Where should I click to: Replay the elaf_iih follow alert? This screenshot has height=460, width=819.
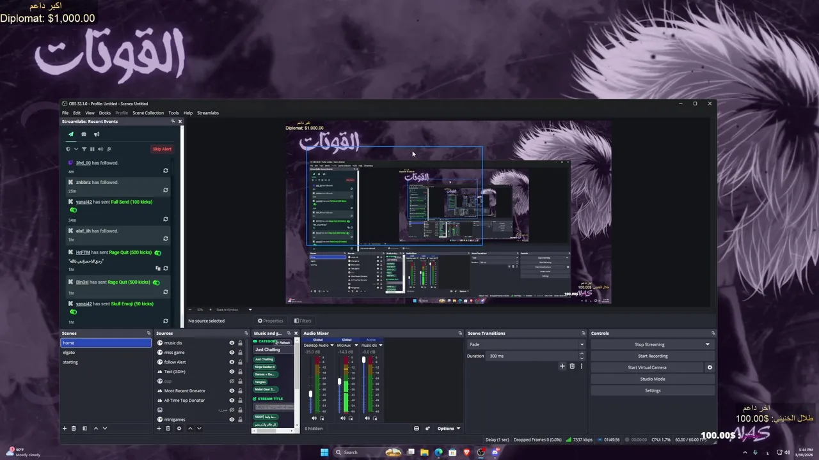pyautogui.click(x=166, y=238)
